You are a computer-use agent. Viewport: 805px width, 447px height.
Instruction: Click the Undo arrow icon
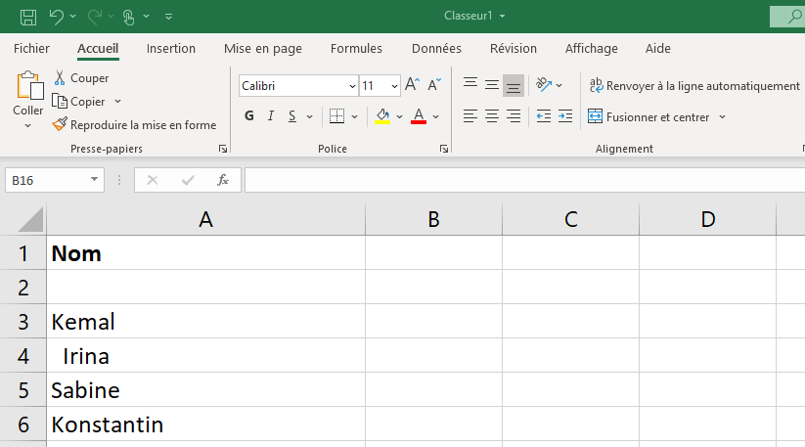click(57, 17)
